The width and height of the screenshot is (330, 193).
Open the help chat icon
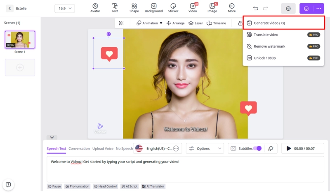[8, 185]
